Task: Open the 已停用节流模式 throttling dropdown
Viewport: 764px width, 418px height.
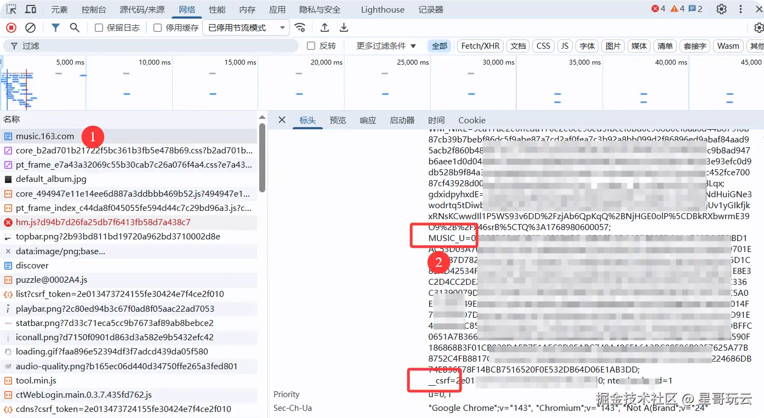Action: point(246,27)
